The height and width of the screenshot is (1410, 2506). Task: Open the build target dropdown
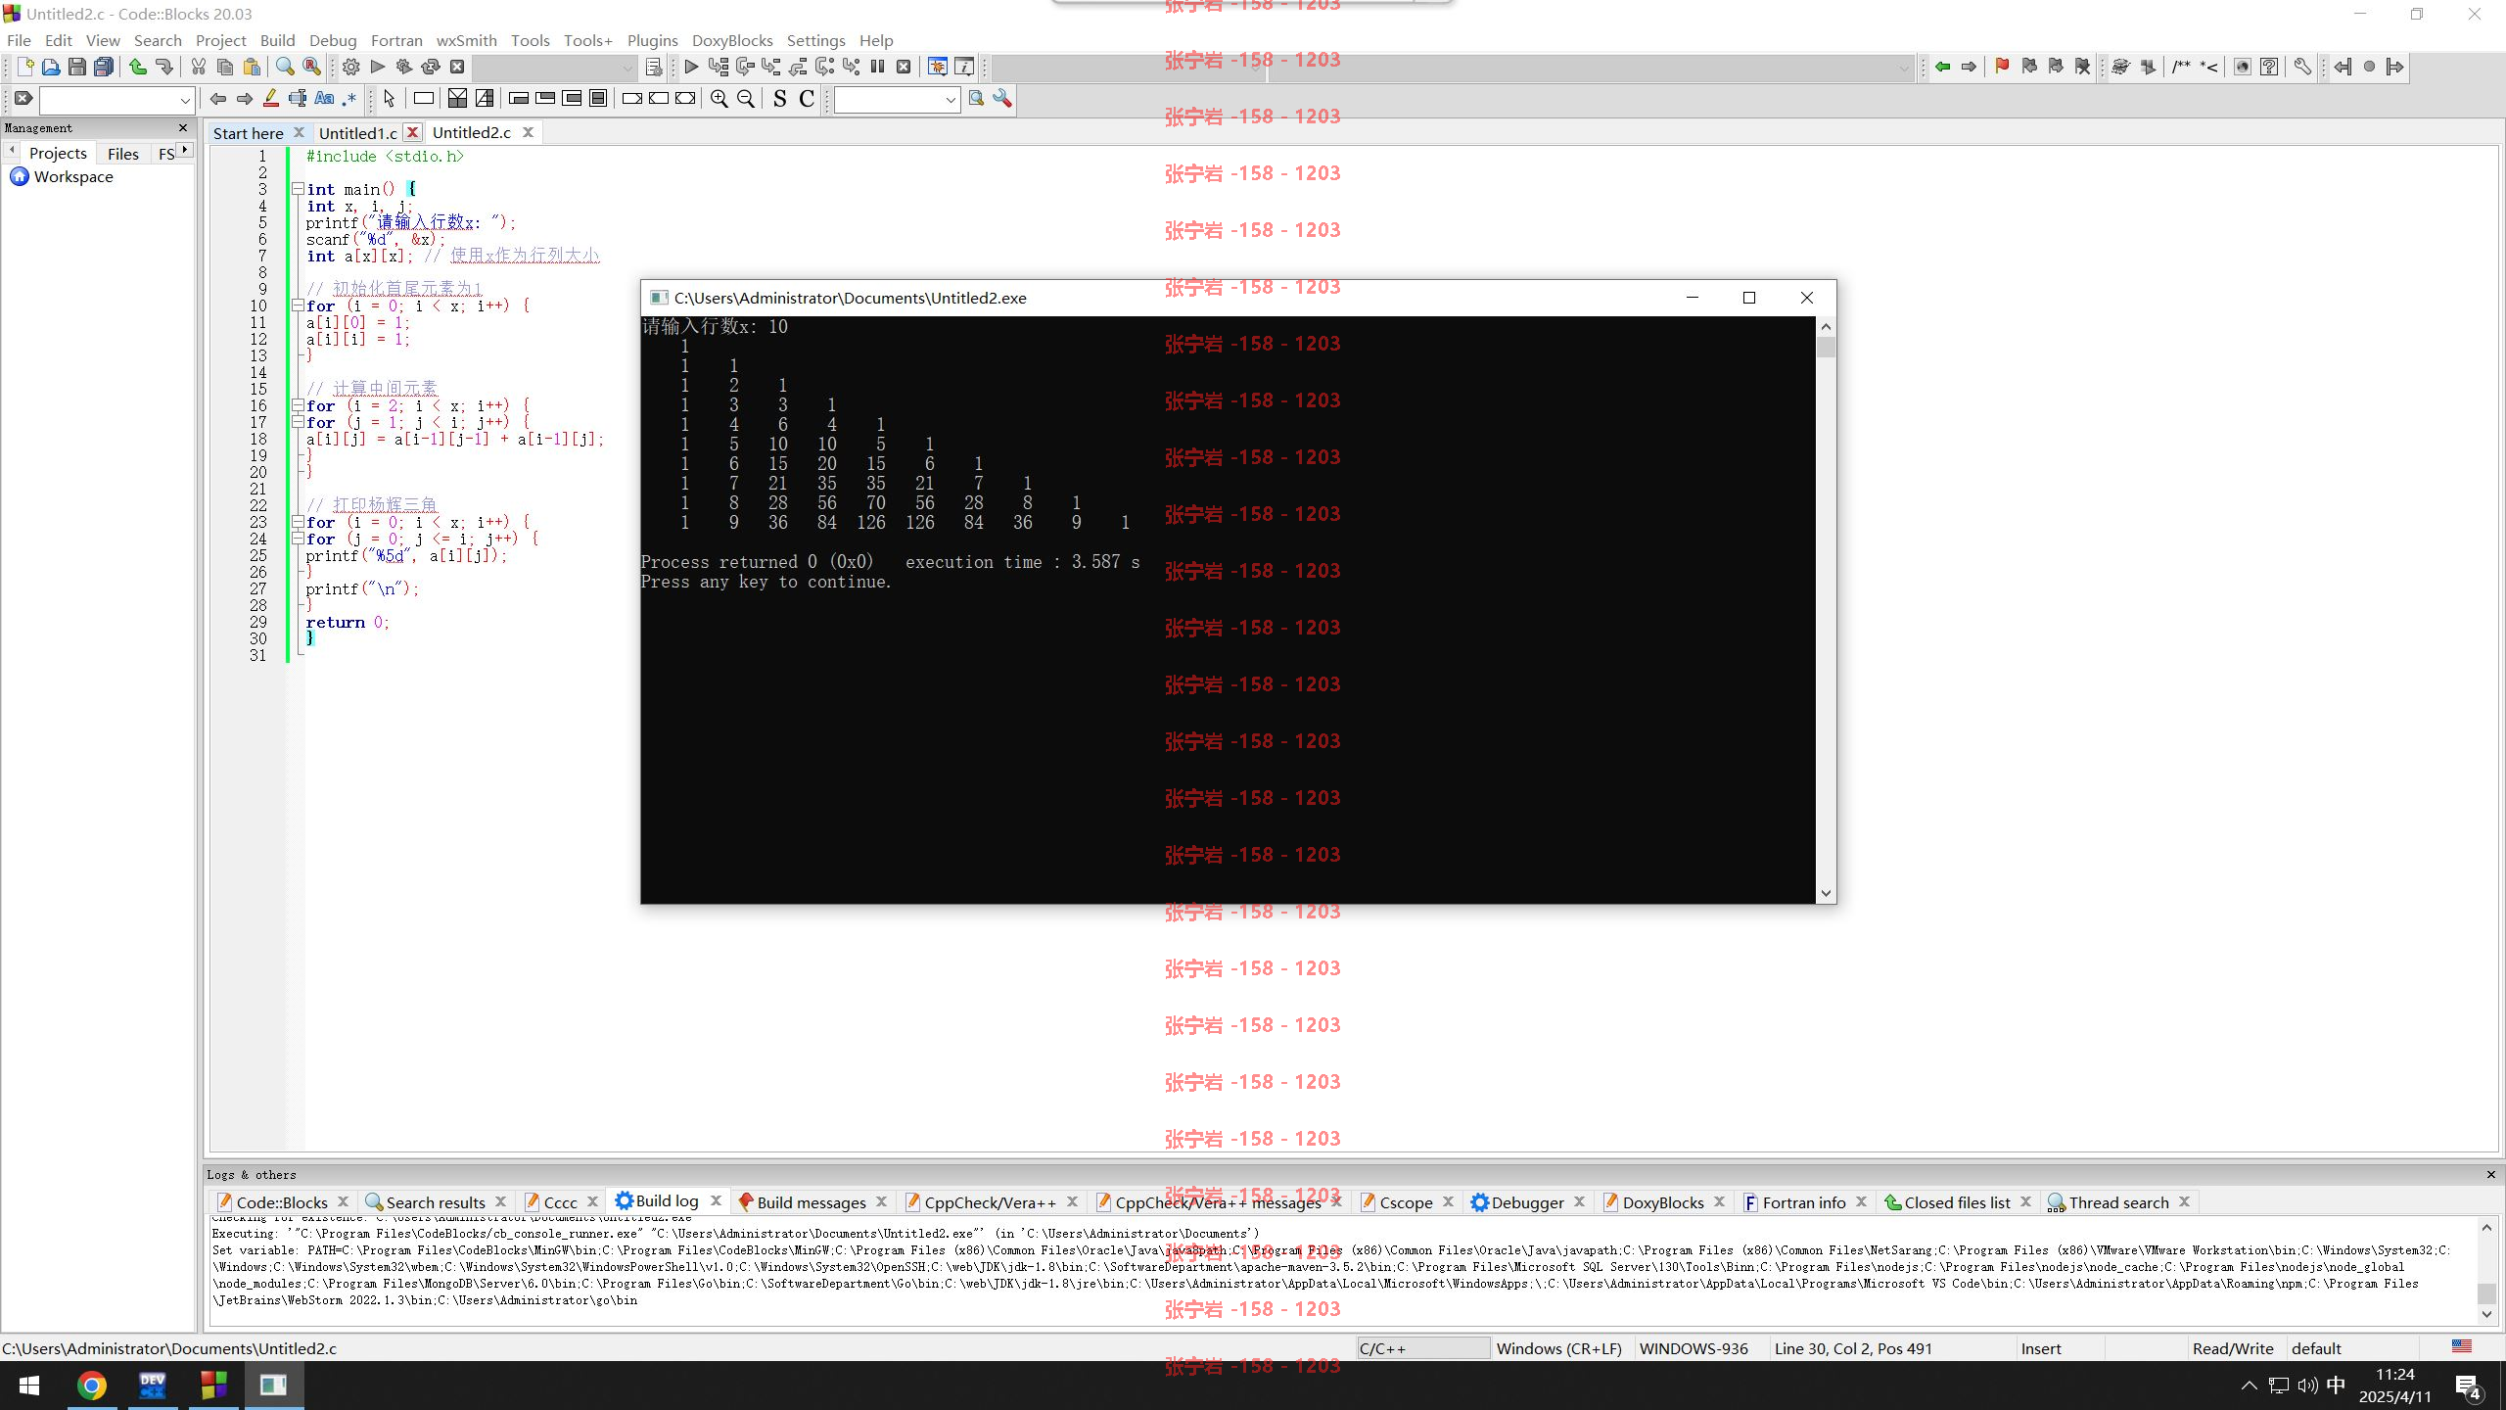(x=627, y=68)
